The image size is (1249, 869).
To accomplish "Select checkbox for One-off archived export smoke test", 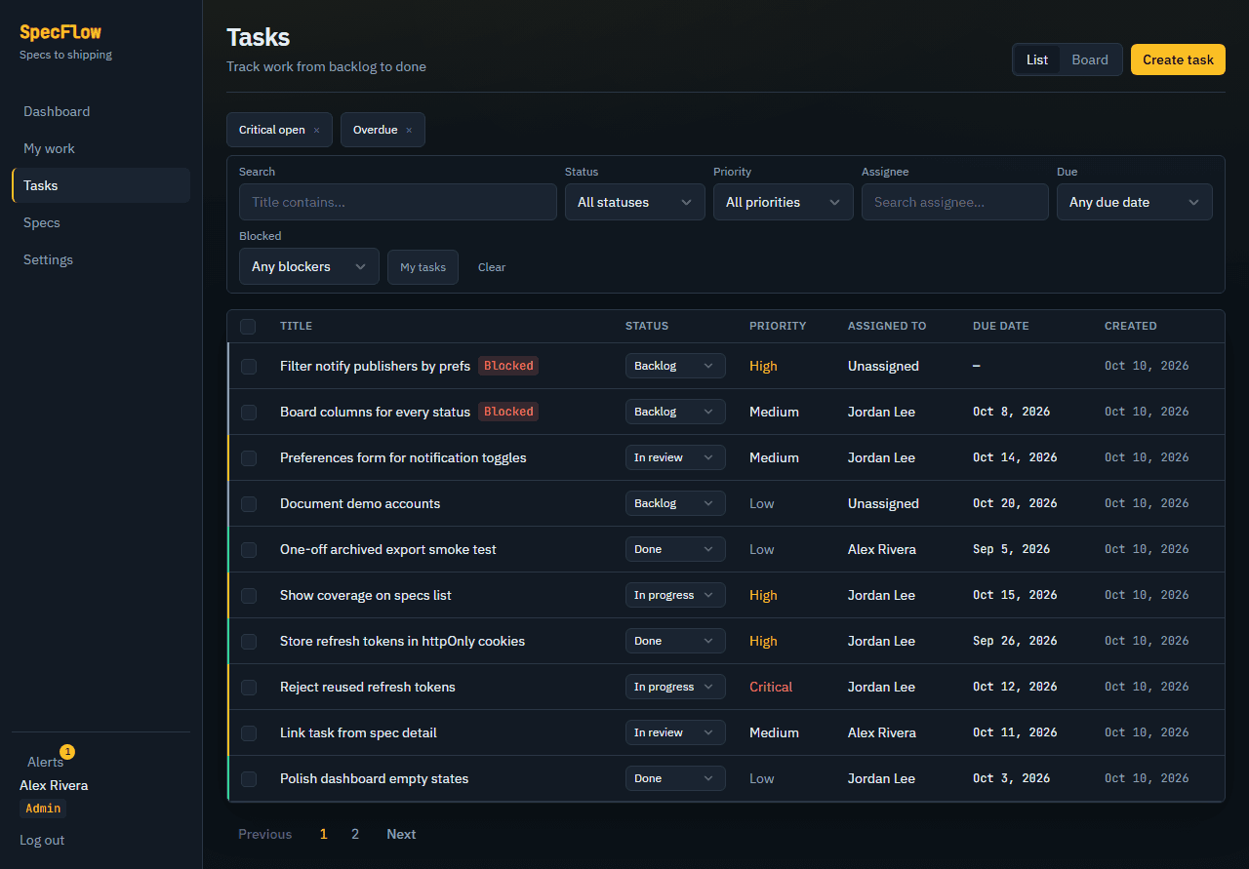I will click(x=249, y=550).
